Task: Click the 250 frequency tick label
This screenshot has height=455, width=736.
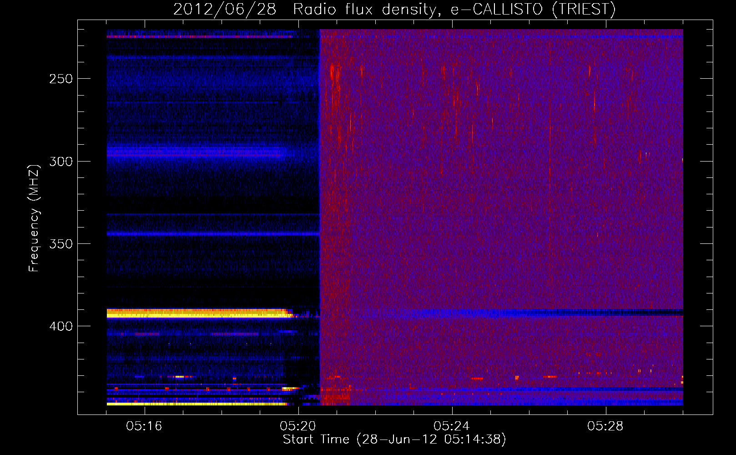Action: (61, 79)
